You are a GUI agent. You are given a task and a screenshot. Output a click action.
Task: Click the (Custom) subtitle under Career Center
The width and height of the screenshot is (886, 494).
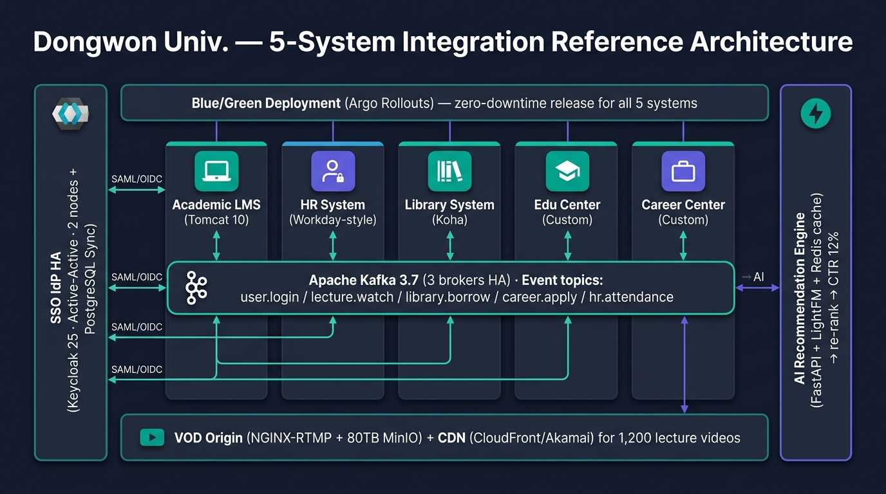pos(683,220)
